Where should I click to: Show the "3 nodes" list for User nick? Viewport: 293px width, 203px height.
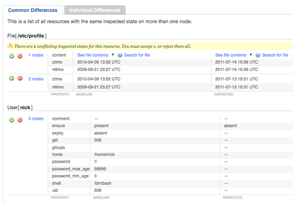(x=36, y=119)
